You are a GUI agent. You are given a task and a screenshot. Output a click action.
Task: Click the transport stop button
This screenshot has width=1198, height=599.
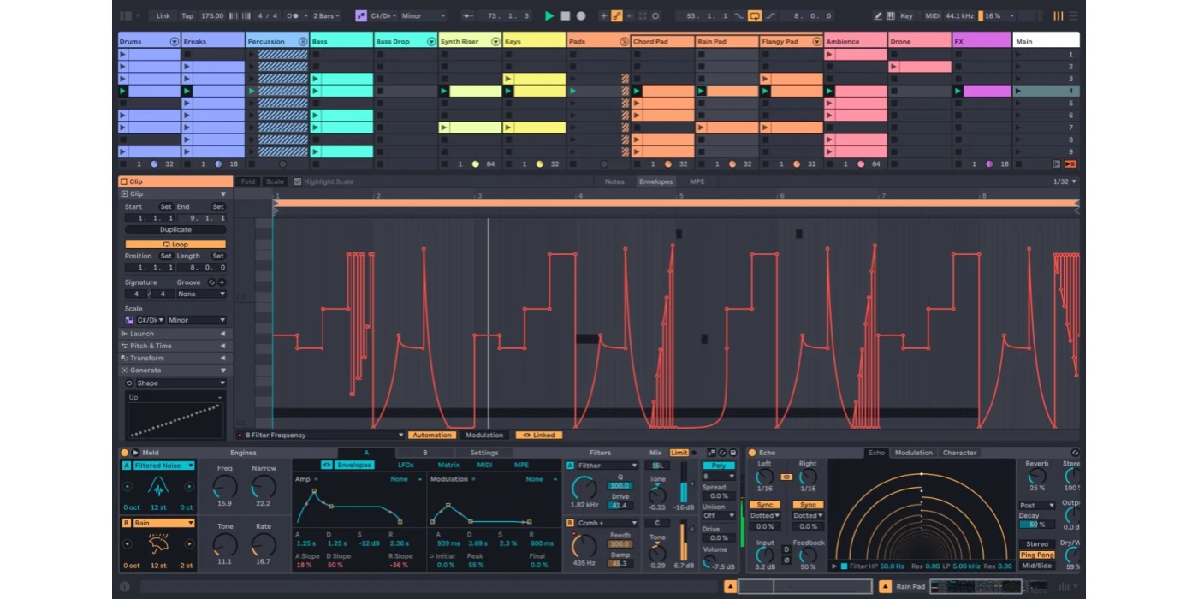566,15
